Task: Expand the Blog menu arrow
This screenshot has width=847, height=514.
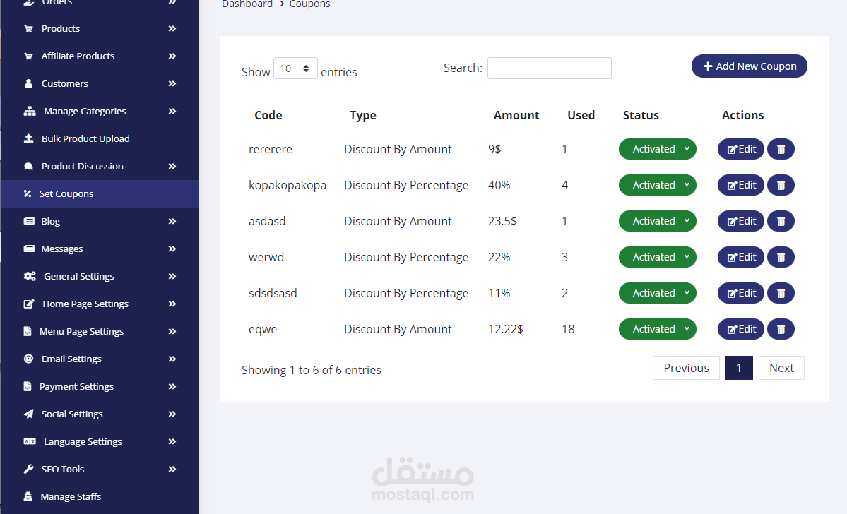Action: pos(172,221)
